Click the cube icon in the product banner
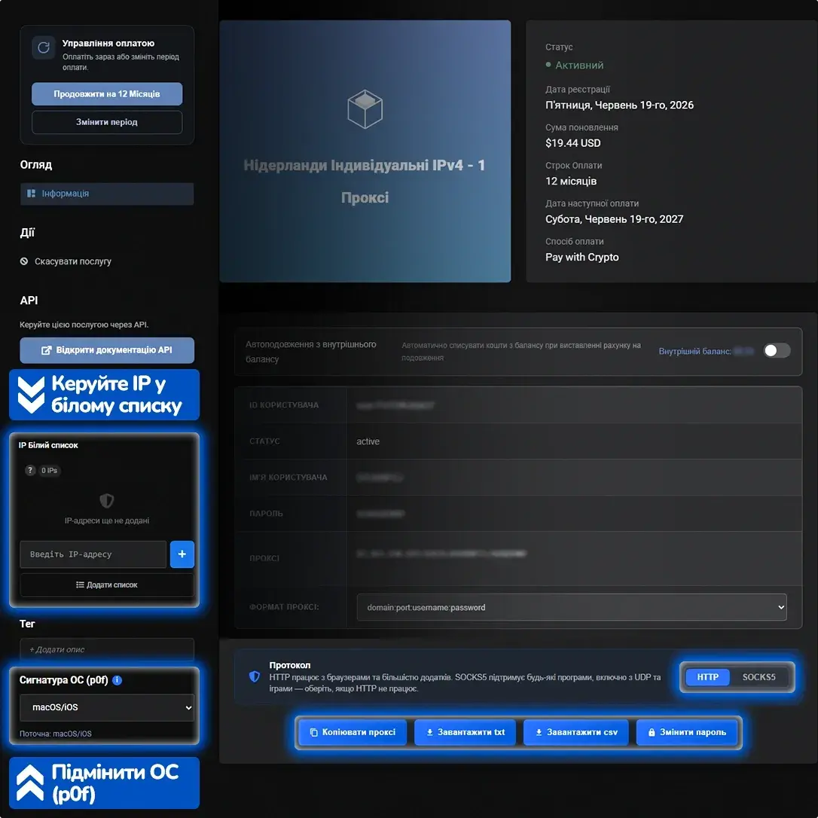 (x=365, y=109)
